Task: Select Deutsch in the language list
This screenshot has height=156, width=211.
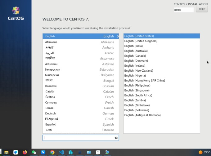Action: click(81, 114)
